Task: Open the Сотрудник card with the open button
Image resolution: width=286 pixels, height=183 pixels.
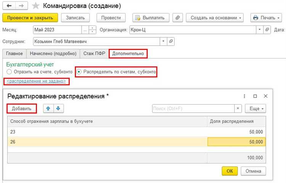Action: pos(171,41)
